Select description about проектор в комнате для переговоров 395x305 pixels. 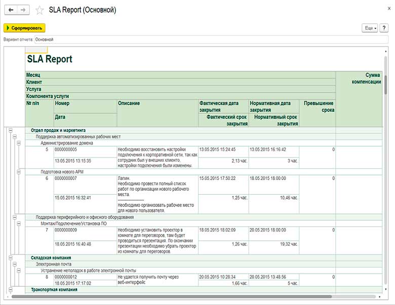click(157, 241)
